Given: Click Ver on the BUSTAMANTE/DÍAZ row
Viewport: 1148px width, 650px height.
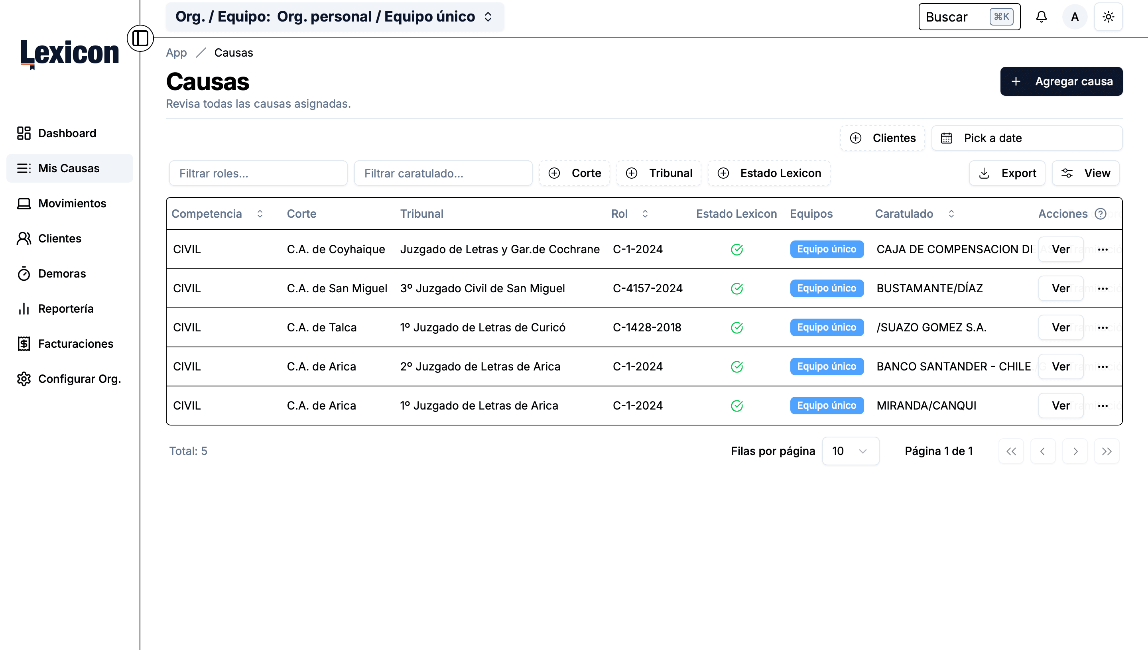Looking at the screenshot, I should 1061,288.
